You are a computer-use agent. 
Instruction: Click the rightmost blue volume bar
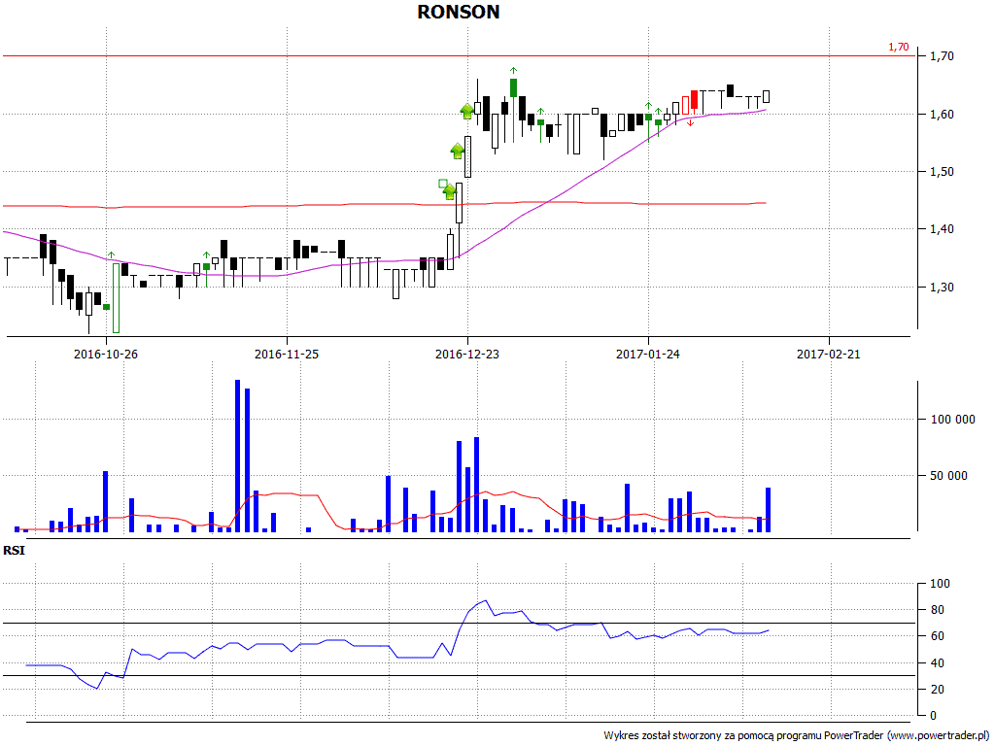pyautogui.click(x=768, y=510)
